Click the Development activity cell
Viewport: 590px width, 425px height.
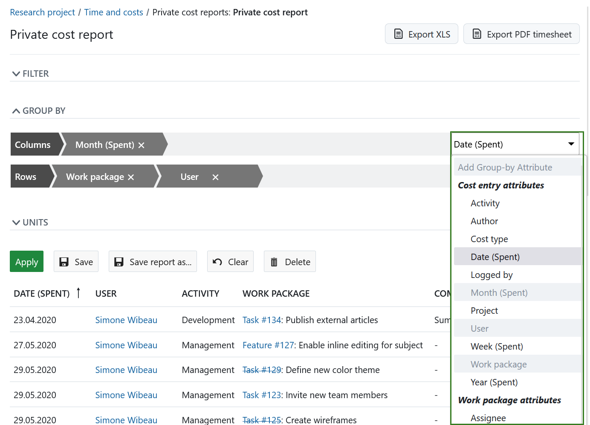click(208, 320)
